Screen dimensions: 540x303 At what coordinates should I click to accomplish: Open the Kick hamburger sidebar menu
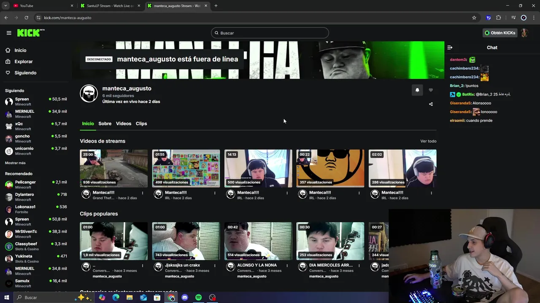[9, 33]
